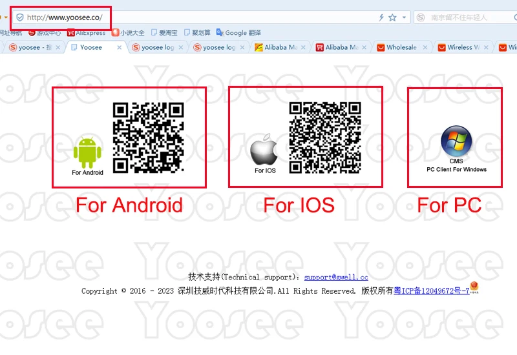The height and width of the screenshot is (355, 517).
Task: Open the 小说大全 bookmark
Action: [x=128, y=33]
